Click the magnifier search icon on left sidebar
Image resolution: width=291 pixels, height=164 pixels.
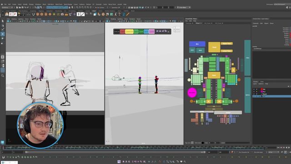[x=3, y=76]
